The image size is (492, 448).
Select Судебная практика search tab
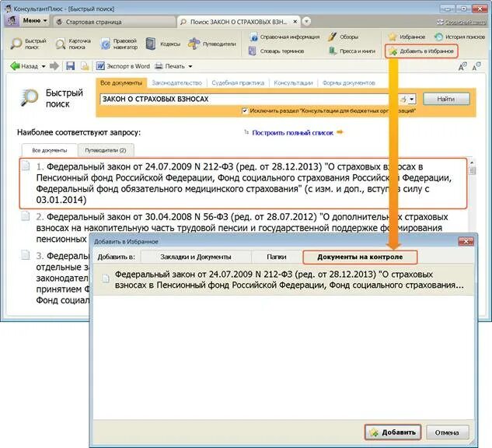tap(238, 83)
